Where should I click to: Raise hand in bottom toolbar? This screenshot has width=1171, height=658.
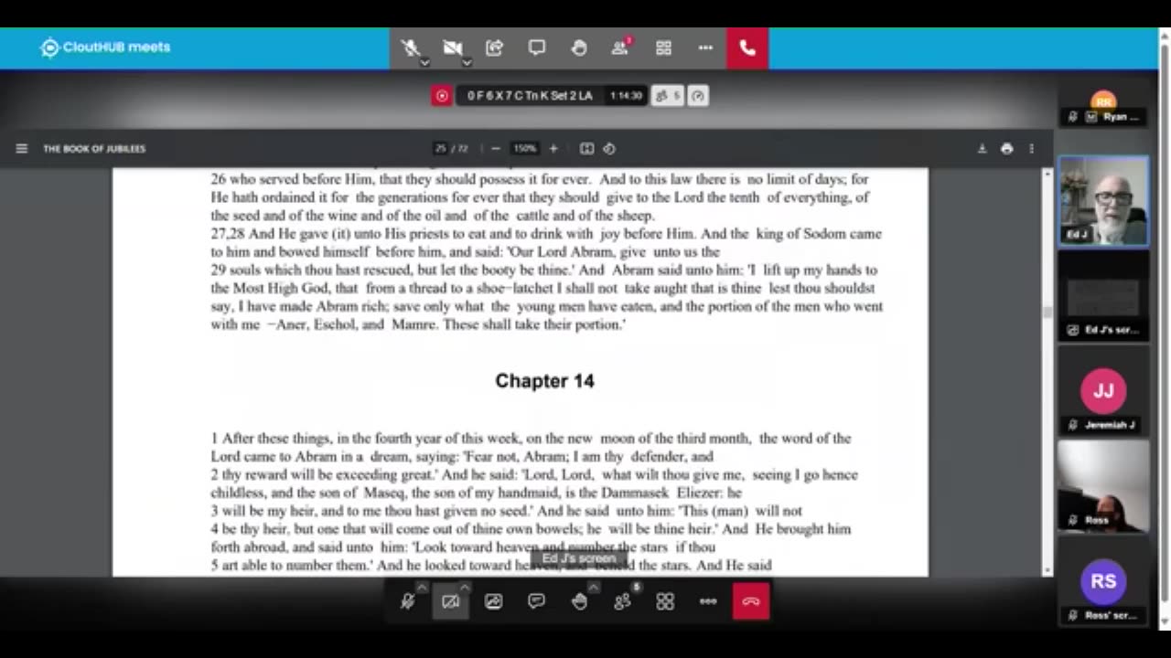(x=579, y=601)
